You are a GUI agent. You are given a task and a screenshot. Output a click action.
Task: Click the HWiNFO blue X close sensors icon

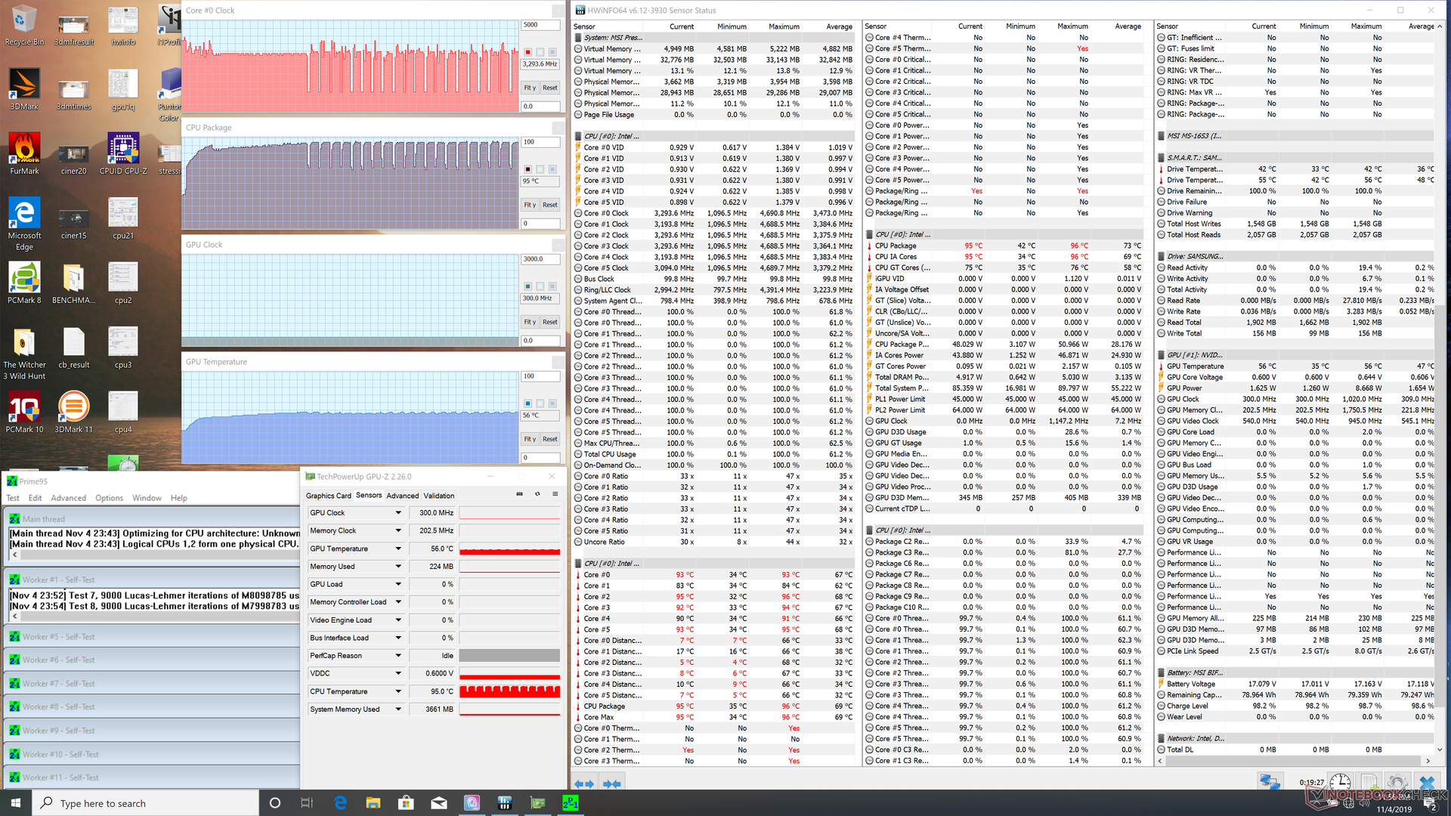[1426, 782]
